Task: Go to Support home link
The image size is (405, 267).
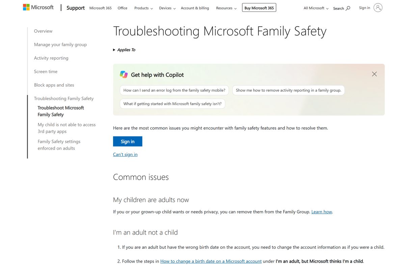Action: point(76,8)
